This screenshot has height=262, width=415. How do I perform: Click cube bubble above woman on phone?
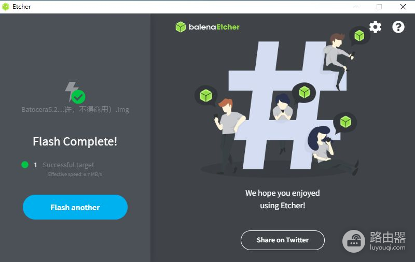pyautogui.click(x=345, y=123)
